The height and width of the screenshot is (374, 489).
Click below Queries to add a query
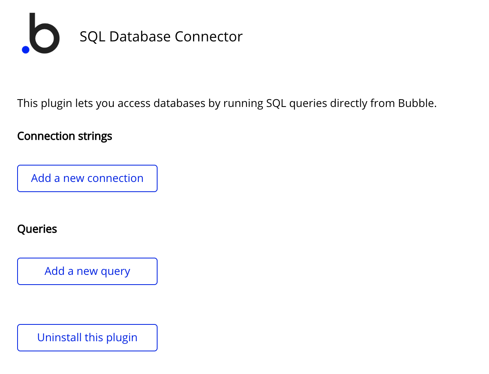(x=87, y=271)
